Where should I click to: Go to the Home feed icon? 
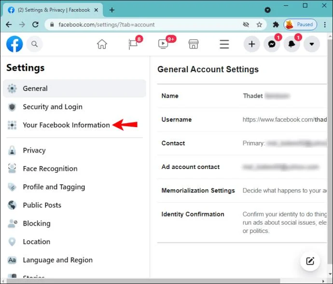[x=102, y=44]
